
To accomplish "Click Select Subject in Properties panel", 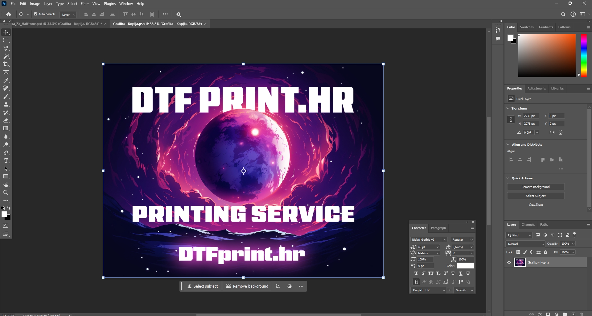I will pos(536,196).
